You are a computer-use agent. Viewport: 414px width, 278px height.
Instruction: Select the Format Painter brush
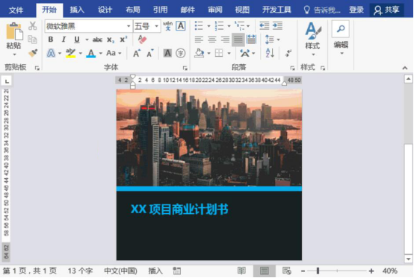pyautogui.click(x=33, y=53)
